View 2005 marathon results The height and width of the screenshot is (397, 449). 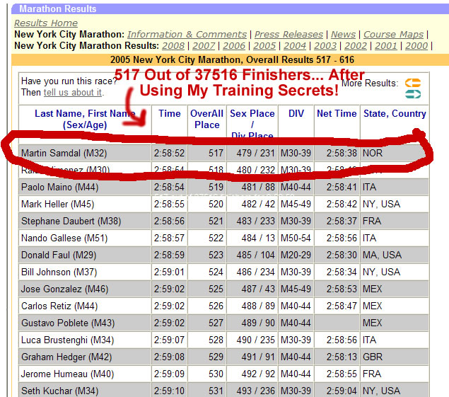pyautogui.click(x=264, y=45)
